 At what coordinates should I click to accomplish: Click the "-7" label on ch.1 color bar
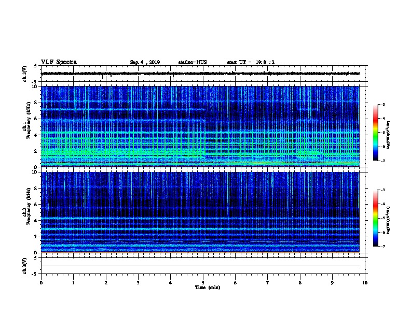click(x=382, y=161)
